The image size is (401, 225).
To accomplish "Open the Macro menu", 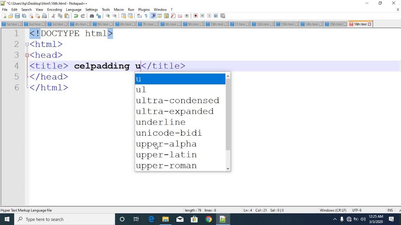I will (119, 10).
